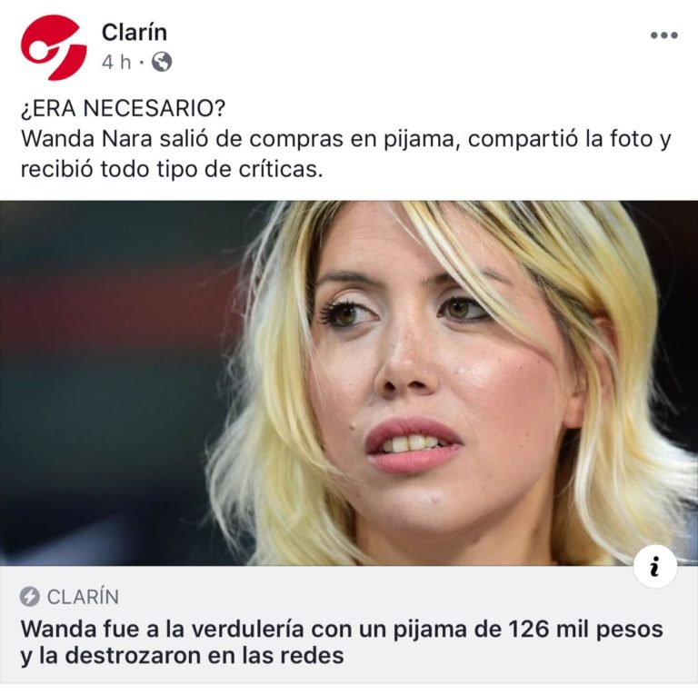Click the caption line "recibió todo tipo de críticas"
The height and width of the screenshot is (695, 698).
(x=172, y=169)
